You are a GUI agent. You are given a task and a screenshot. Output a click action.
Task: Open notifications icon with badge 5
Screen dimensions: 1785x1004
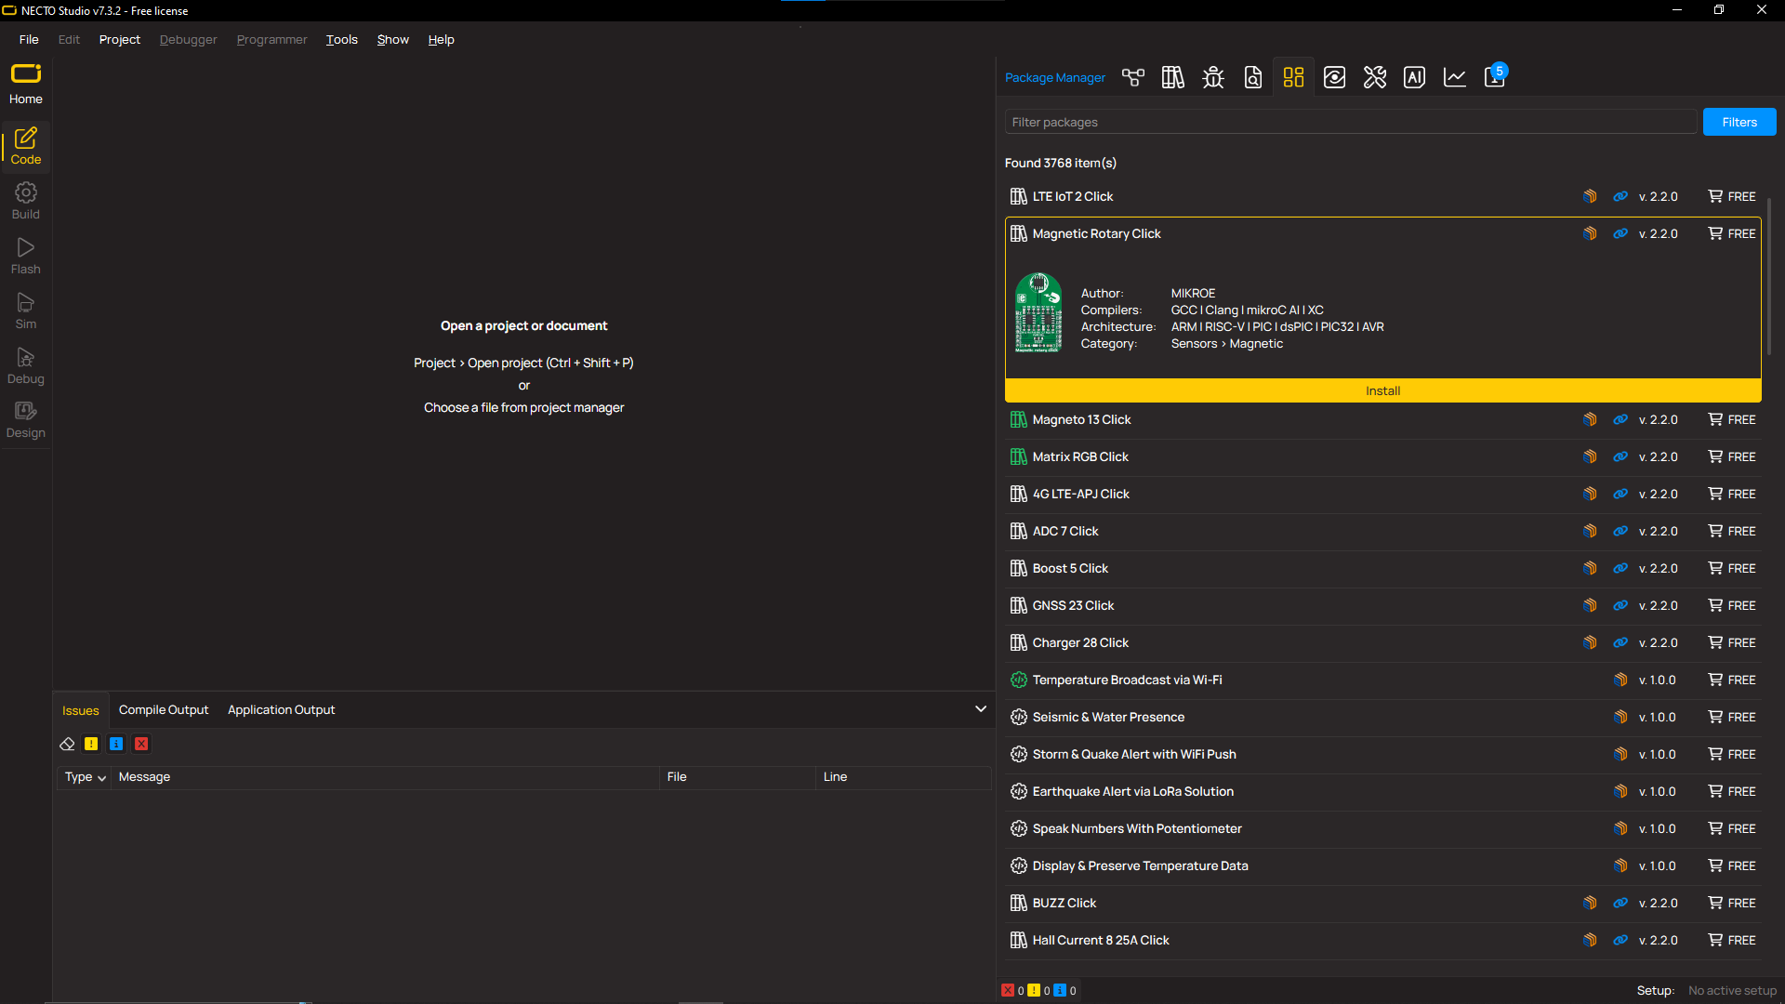point(1495,77)
